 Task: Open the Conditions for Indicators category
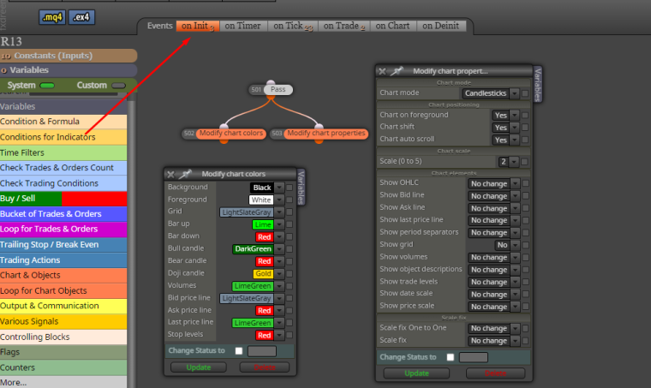[x=63, y=137]
